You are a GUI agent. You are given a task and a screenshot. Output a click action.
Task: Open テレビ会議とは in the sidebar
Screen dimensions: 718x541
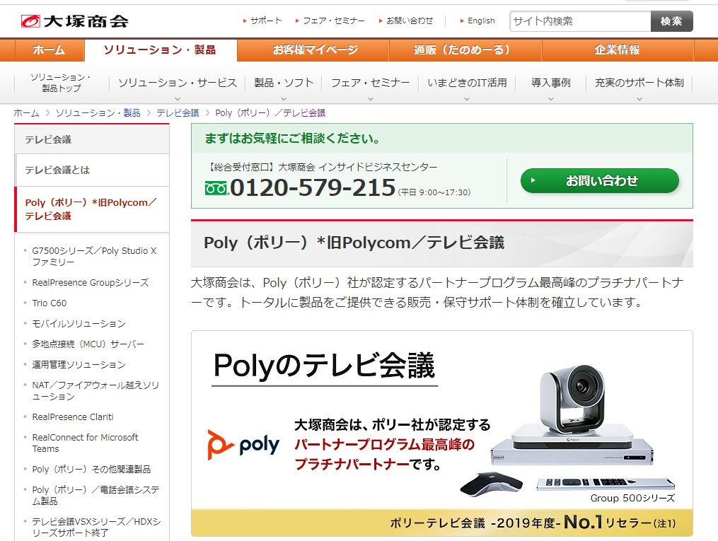click(x=92, y=170)
